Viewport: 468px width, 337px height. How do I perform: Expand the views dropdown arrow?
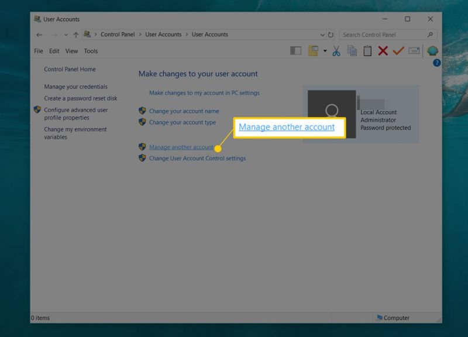point(325,51)
